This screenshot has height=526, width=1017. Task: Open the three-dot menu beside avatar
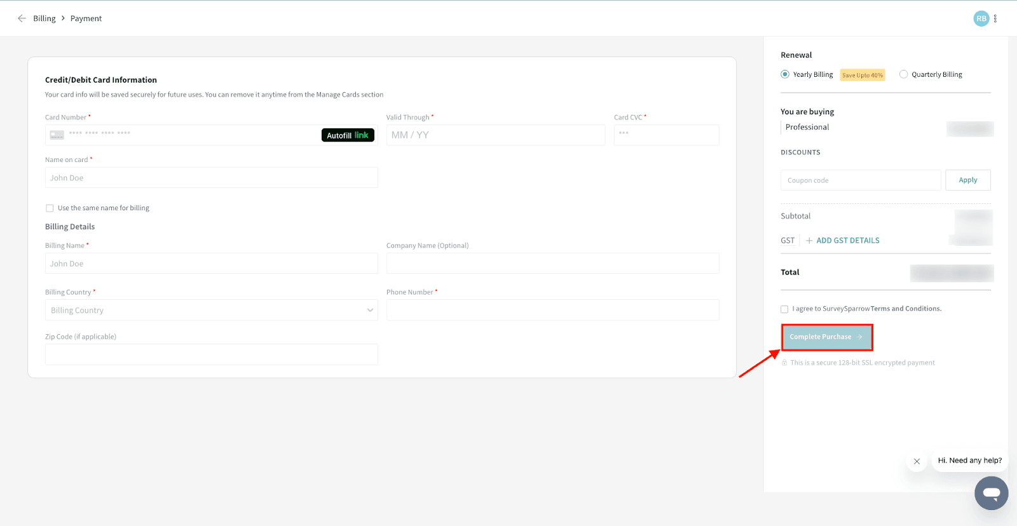pos(995,18)
